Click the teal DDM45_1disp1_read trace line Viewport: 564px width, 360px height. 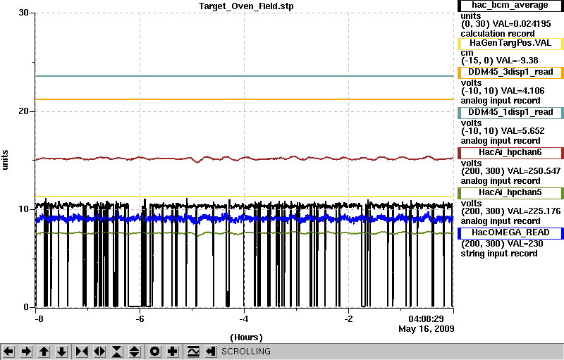[x=245, y=76]
